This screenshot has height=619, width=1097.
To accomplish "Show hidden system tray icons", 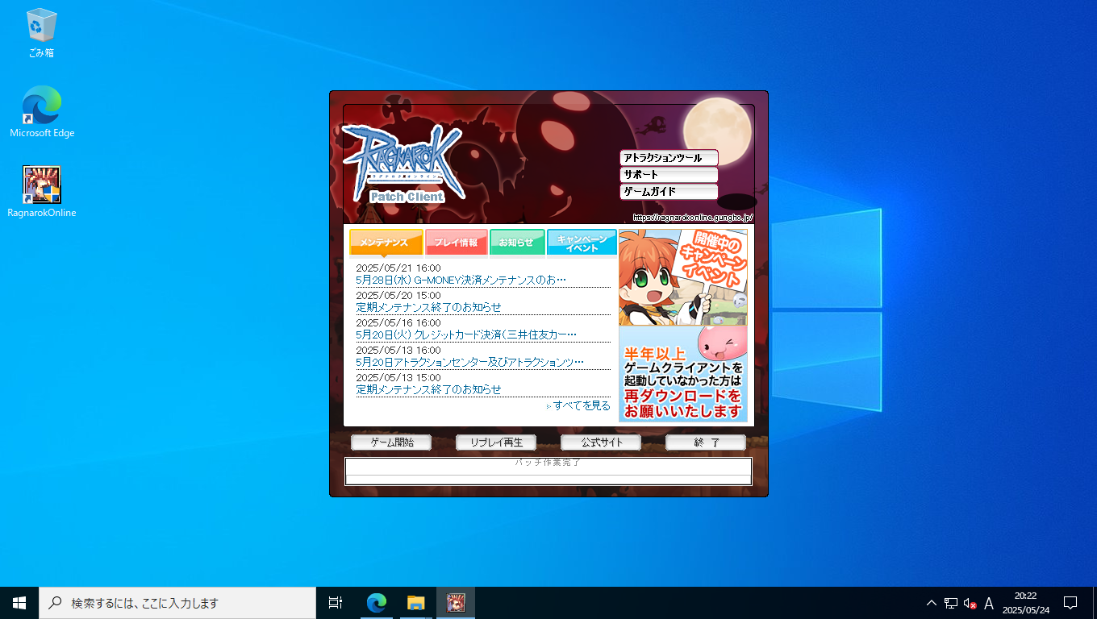I will (932, 603).
